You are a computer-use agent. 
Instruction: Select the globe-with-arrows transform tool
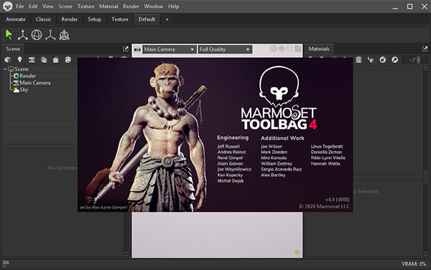pyautogui.click(x=64, y=35)
